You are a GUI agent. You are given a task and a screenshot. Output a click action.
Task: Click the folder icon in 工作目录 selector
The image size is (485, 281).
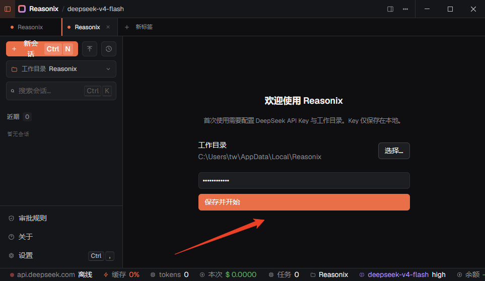[14, 69]
